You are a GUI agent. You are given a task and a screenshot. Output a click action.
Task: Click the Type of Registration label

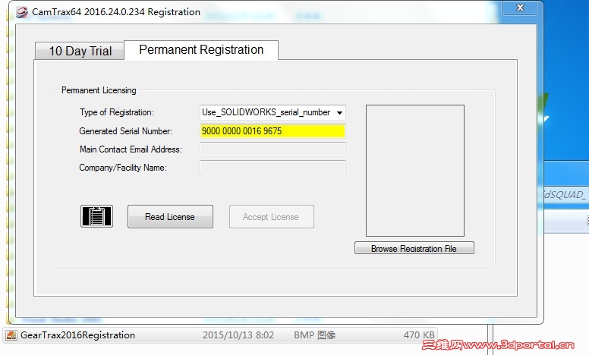(116, 112)
